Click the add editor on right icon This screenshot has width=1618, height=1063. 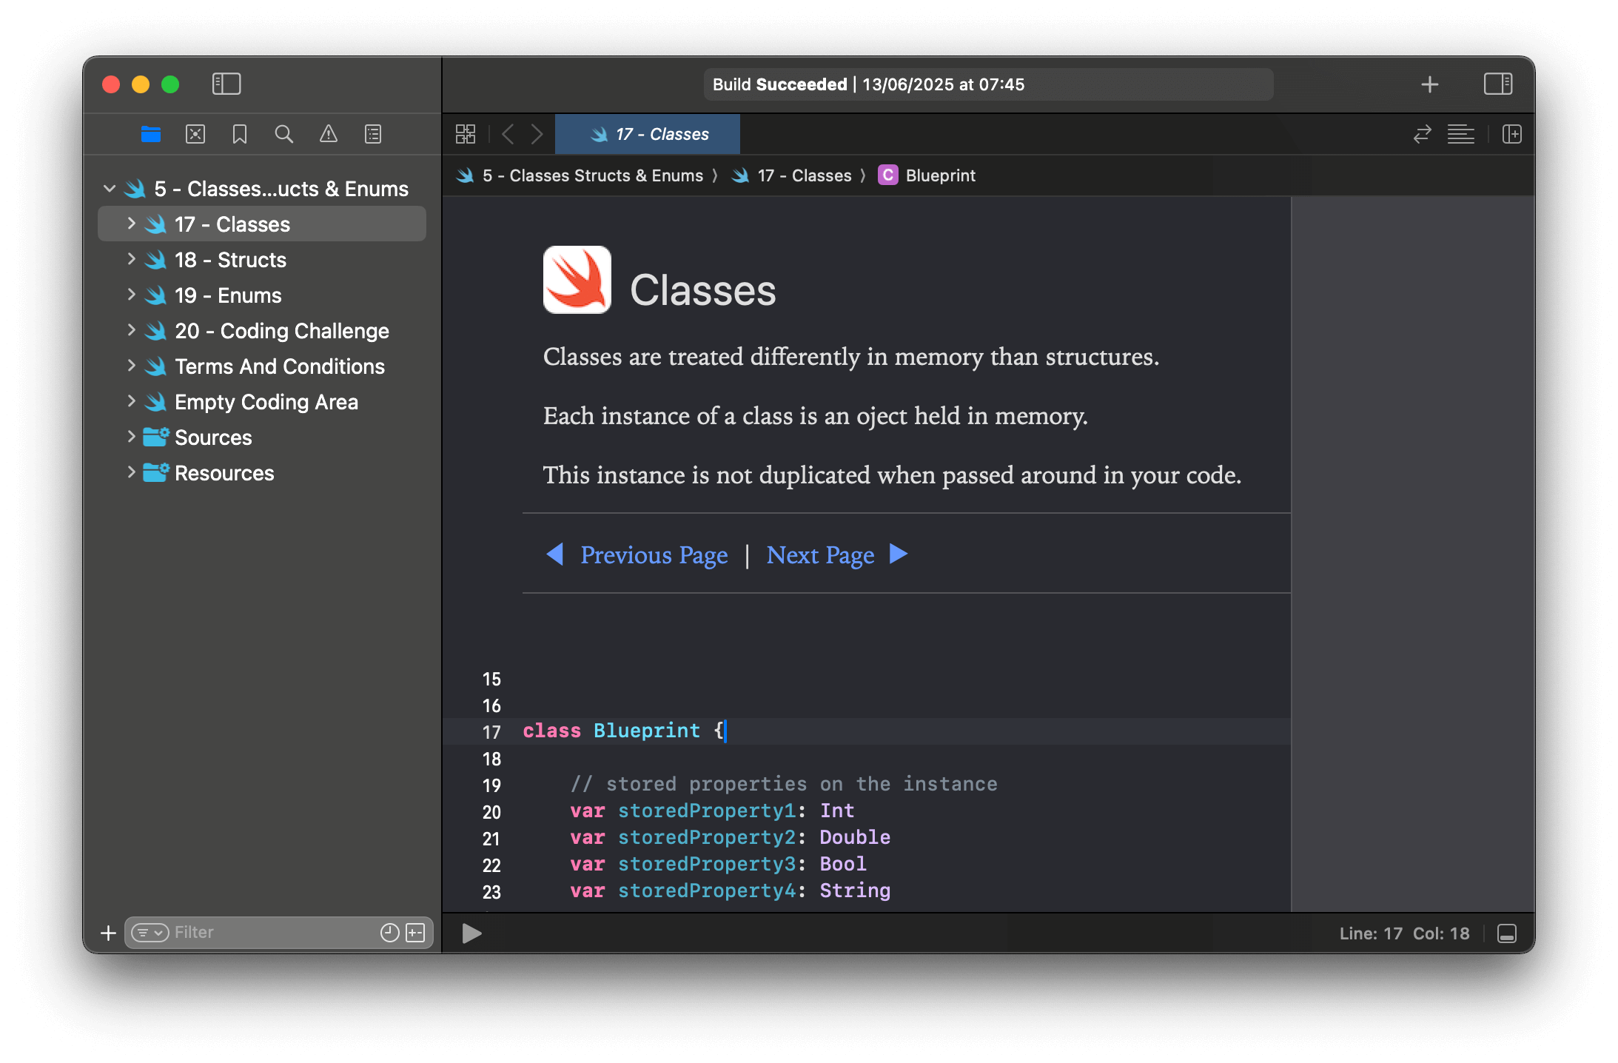pos(1511,134)
